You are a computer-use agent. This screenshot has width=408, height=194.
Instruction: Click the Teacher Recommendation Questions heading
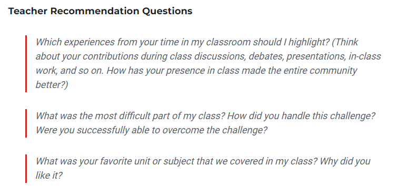[x=100, y=11]
